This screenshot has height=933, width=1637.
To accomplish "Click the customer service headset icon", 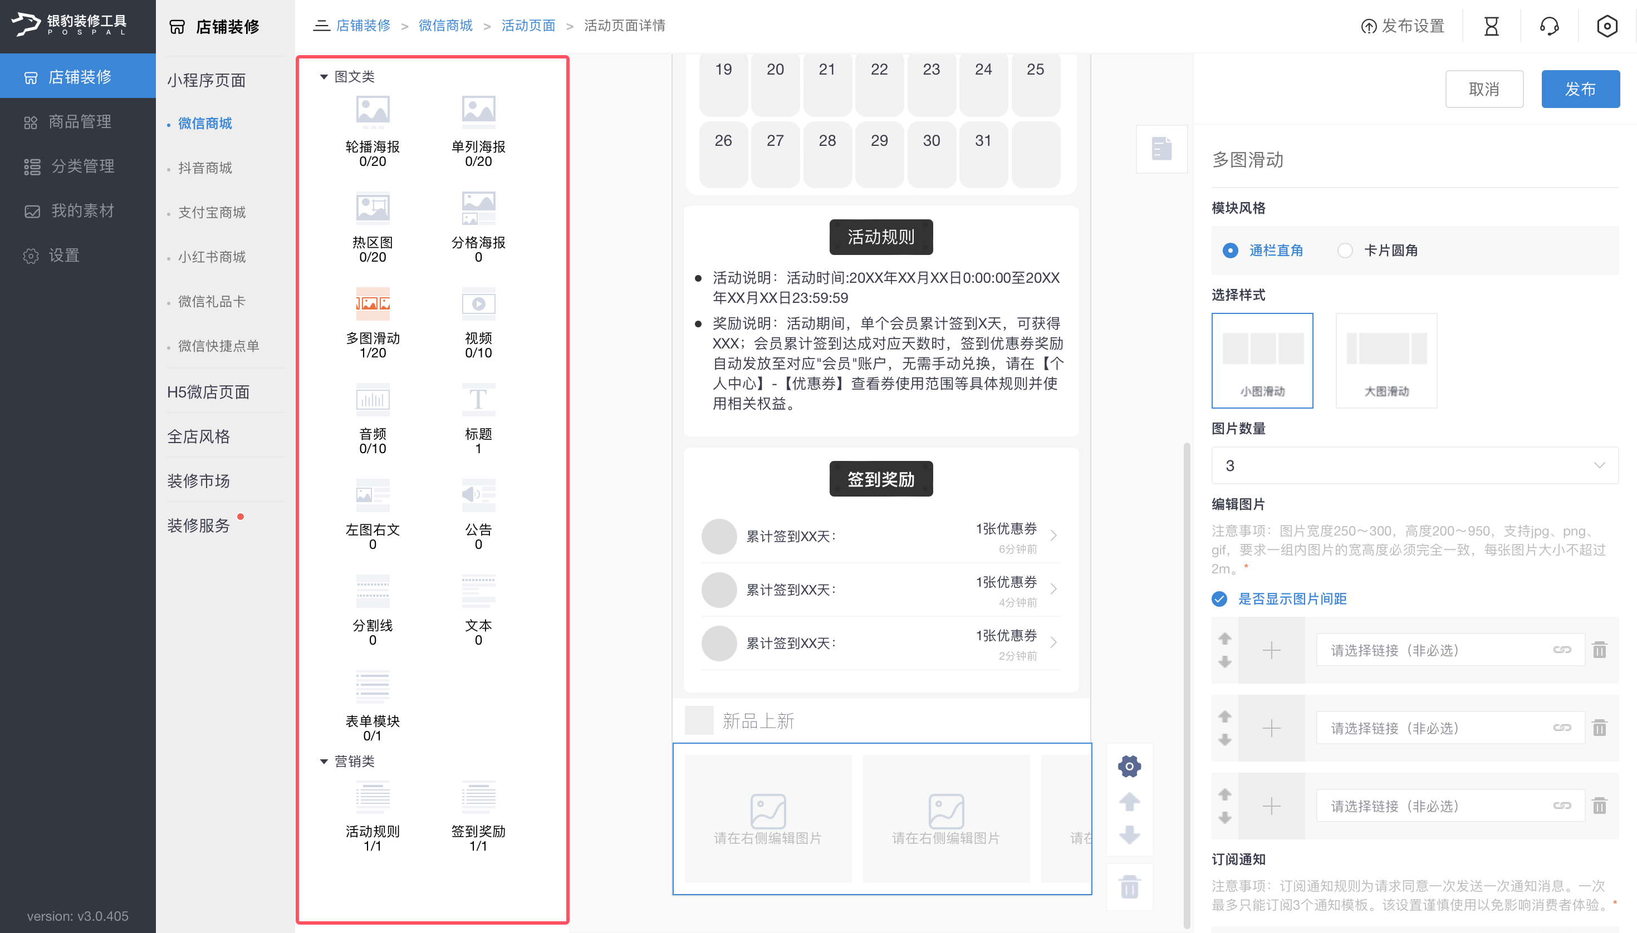I will click(1548, 26).
